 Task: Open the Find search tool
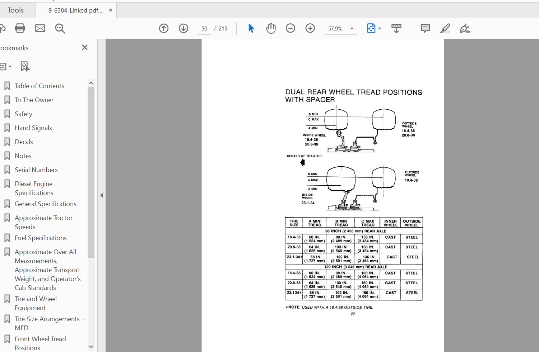pyautogui.click(x=60, y=28)
